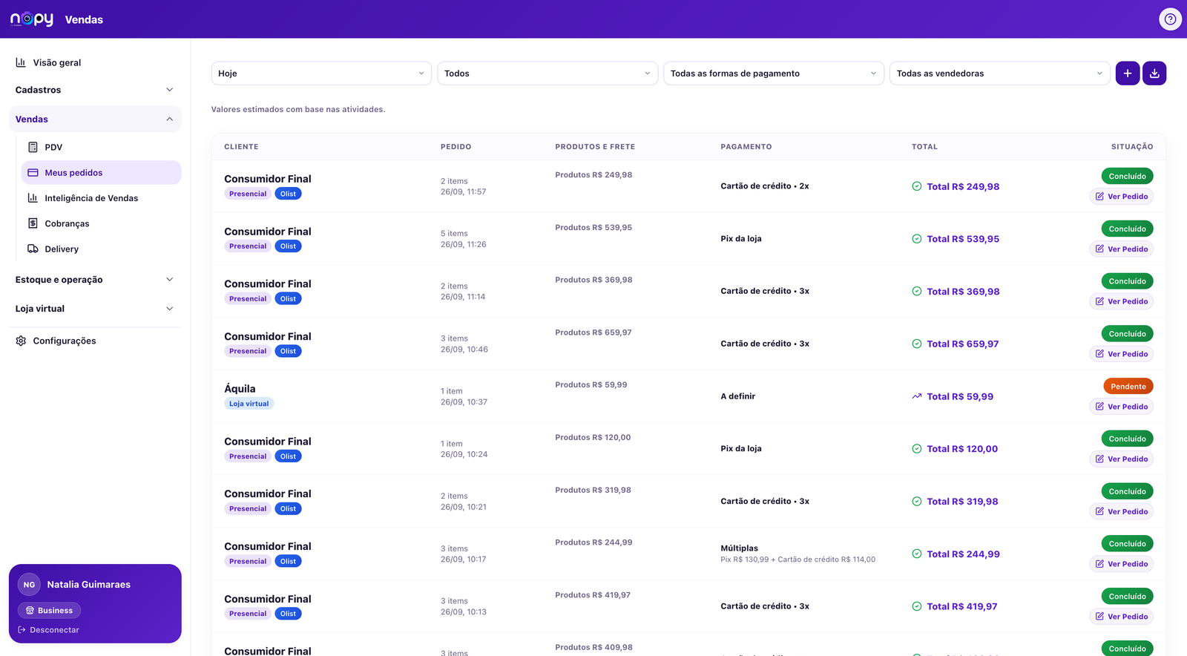Expand the Cadastros section
This screenshot has width=1187, height=656.
pos(95,90)
